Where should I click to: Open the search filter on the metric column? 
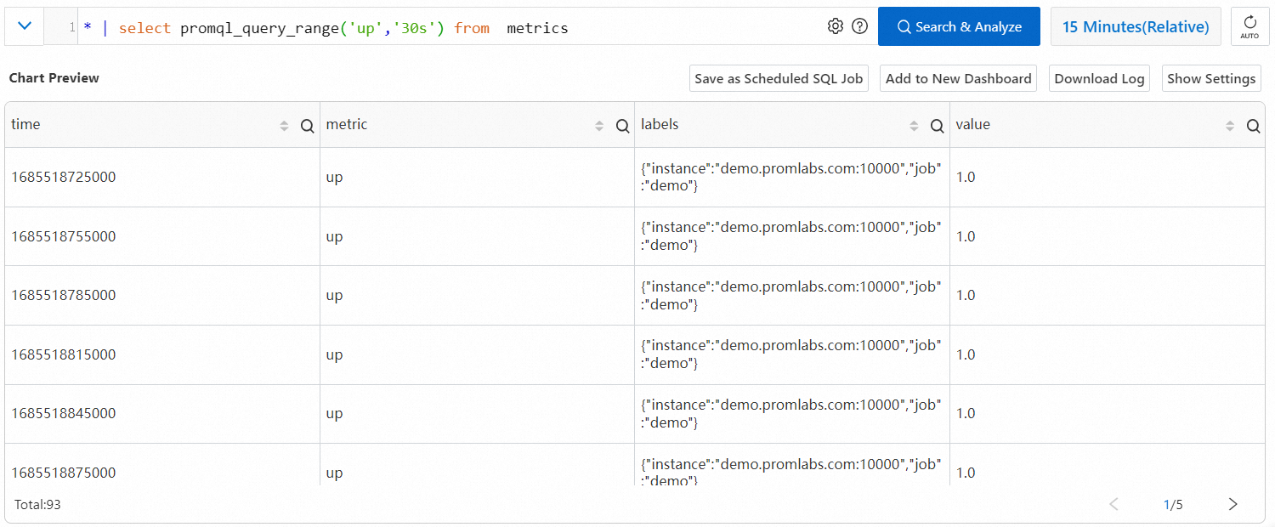click(x=622, y=125)
